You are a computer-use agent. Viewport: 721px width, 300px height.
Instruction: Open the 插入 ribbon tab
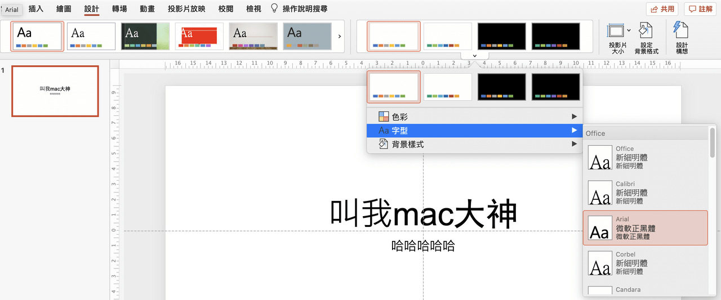pyautogui.click(x=35, y=9)
